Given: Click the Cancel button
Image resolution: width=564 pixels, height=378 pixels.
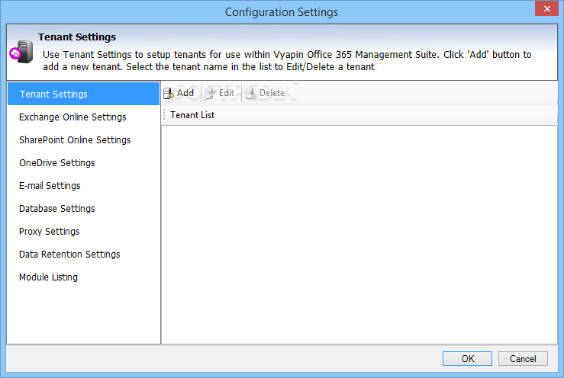Looking at the screenshot, I should [x=523, y=359].
